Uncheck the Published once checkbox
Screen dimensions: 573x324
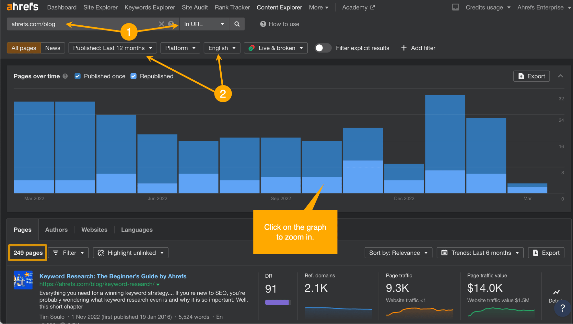(77, 76)
